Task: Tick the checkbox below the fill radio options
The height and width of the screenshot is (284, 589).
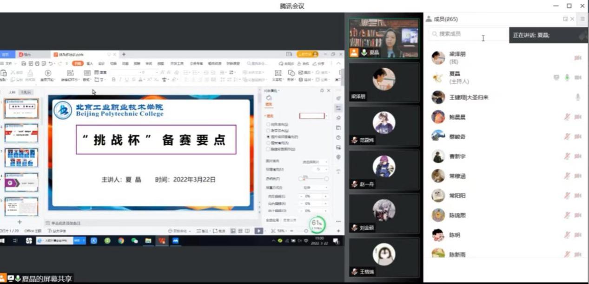Action: (268, 149)
